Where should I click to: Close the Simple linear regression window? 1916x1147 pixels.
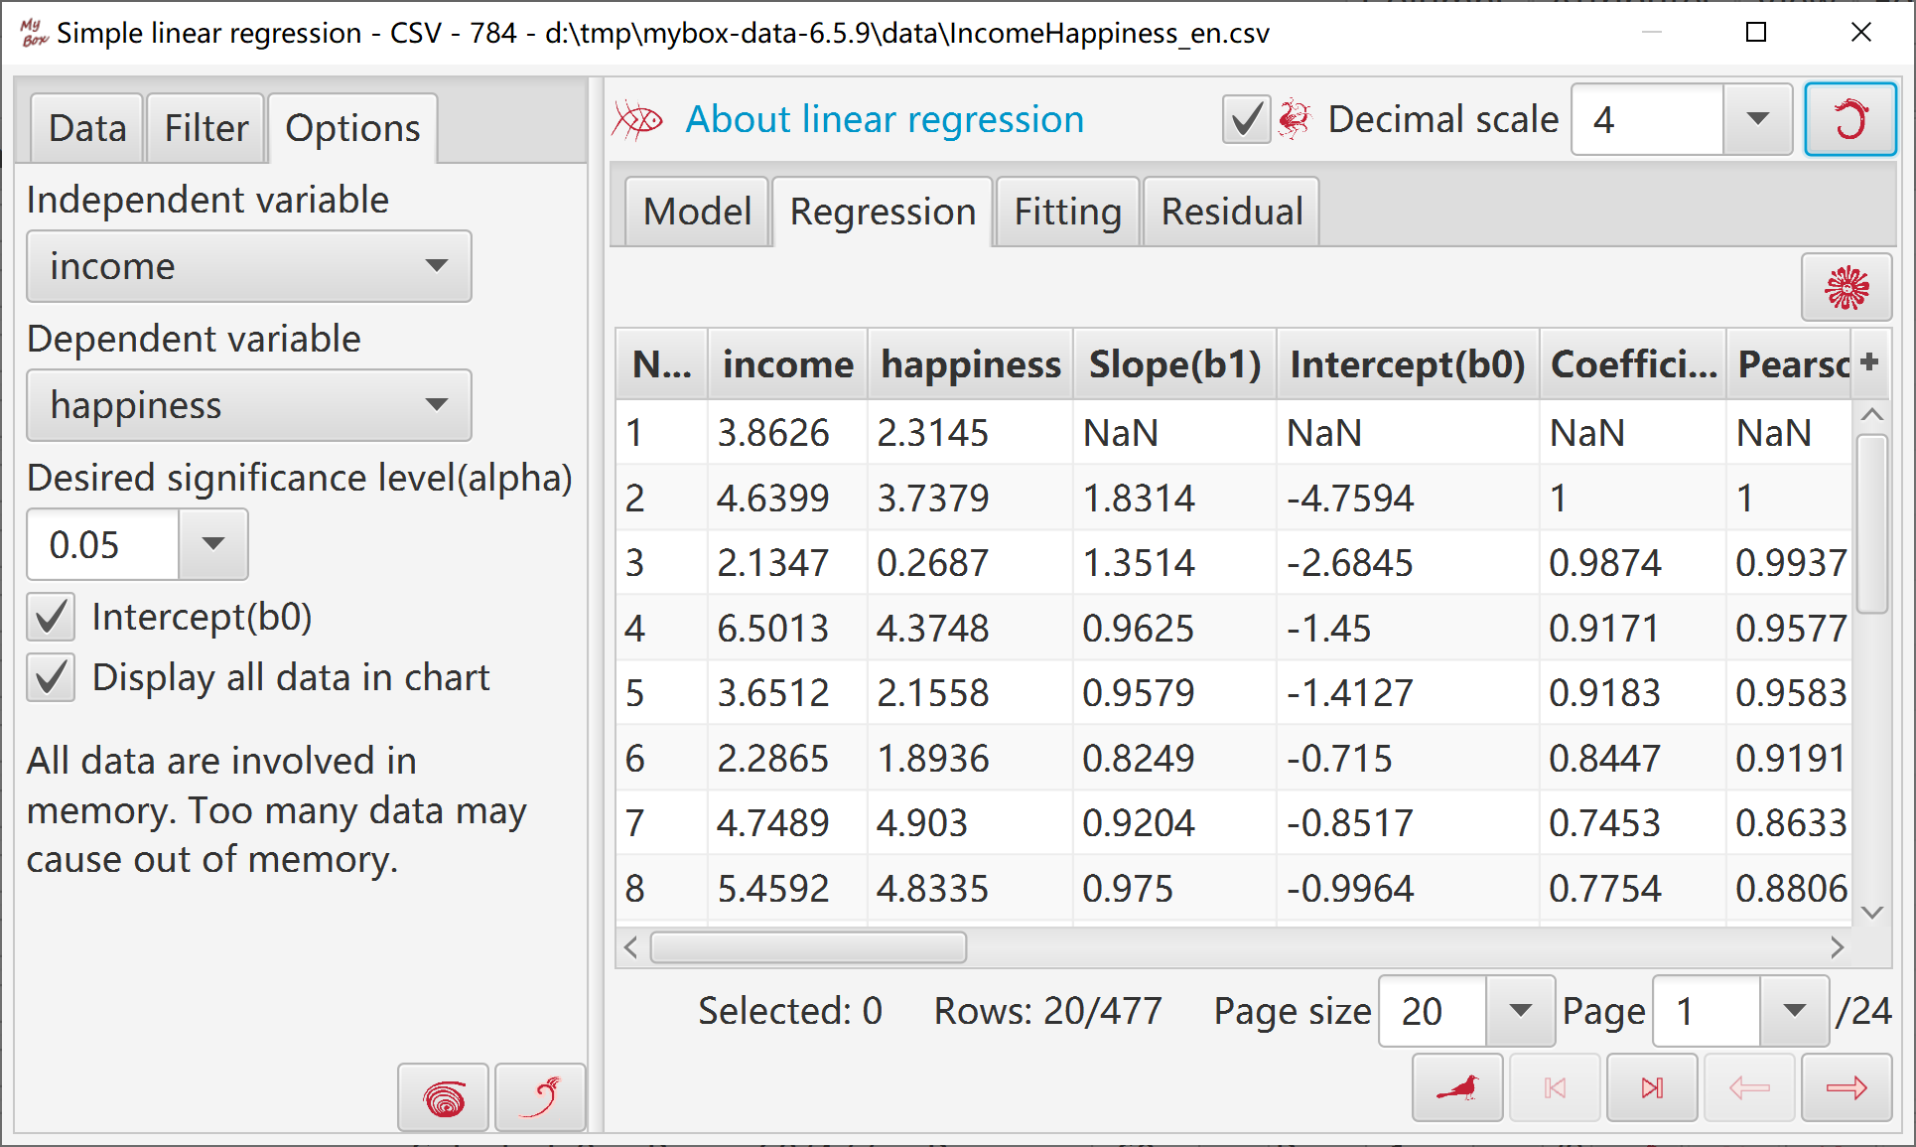pyautogui.click(x=1861, y=33)
